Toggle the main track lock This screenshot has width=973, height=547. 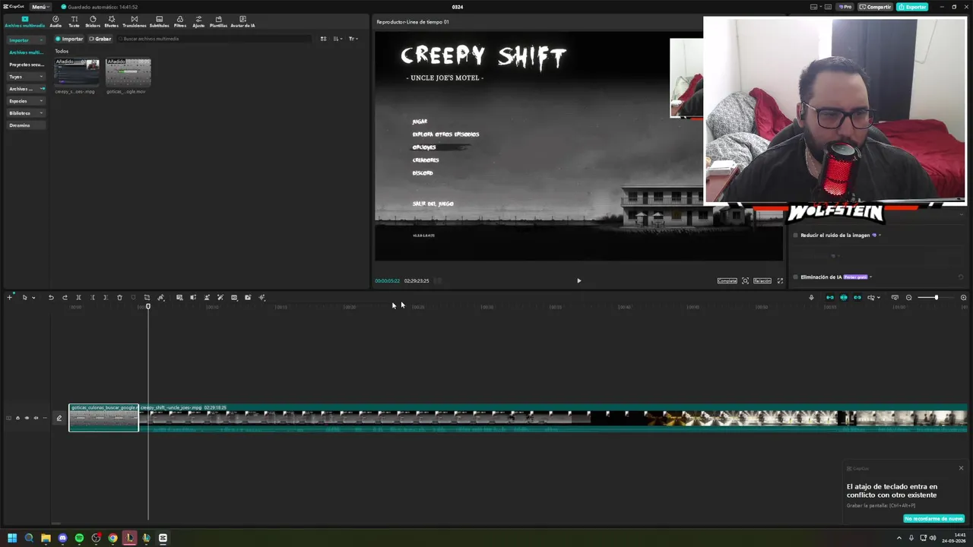[x=17, y=418]
